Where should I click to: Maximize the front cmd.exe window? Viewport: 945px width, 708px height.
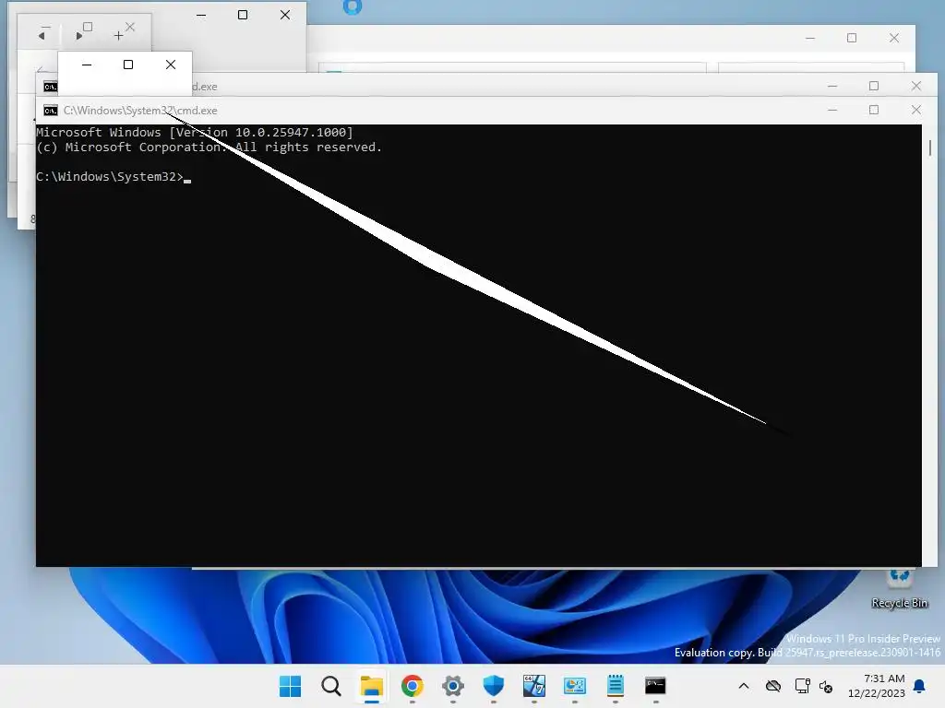click(874, 110)
